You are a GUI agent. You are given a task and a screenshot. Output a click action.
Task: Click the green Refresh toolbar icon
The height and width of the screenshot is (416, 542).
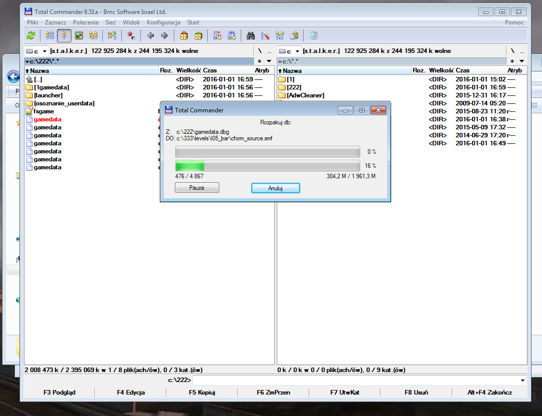[31, 35]
